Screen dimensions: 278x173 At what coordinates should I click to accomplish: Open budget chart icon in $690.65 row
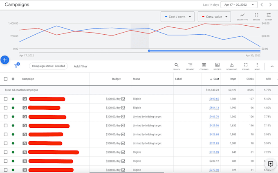(123, 99)
